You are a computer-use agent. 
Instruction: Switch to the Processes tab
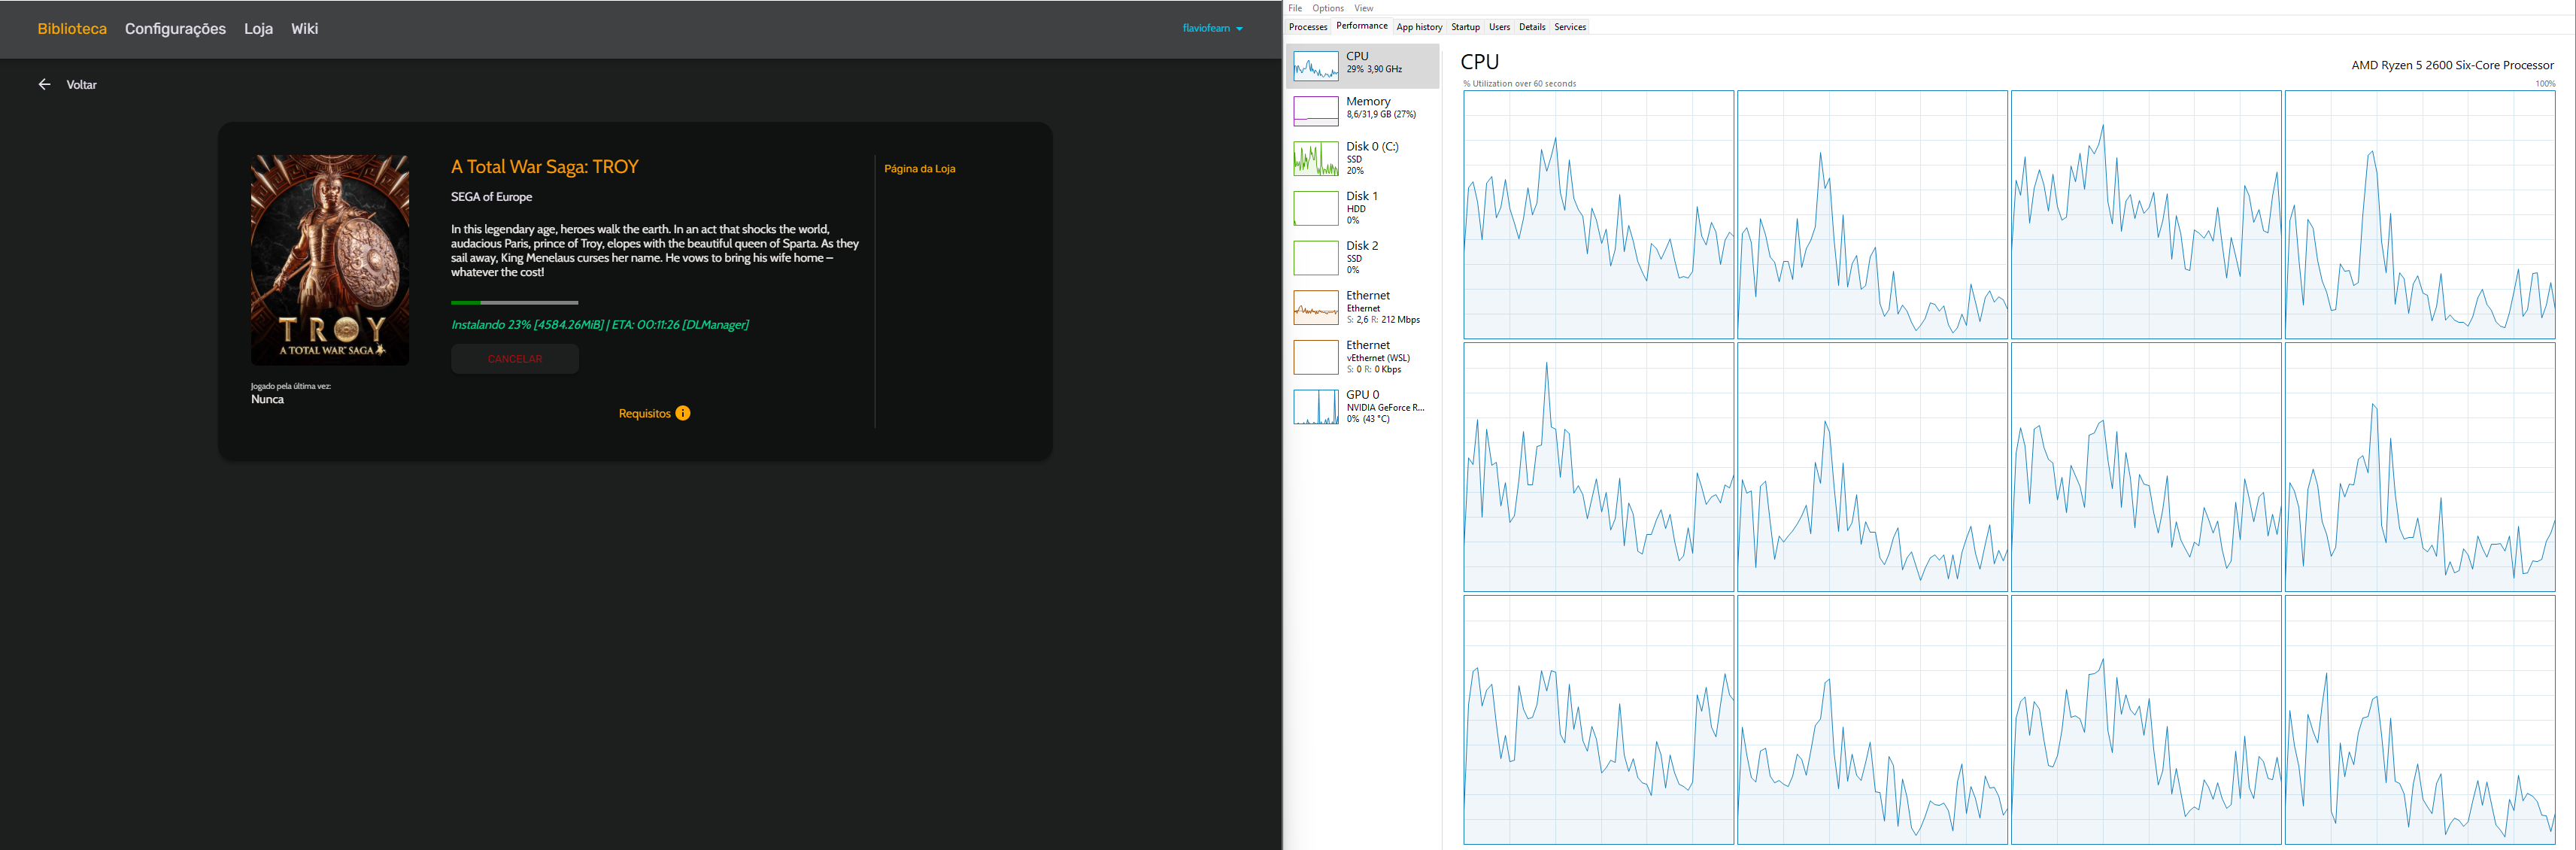tap(1307, 27)
